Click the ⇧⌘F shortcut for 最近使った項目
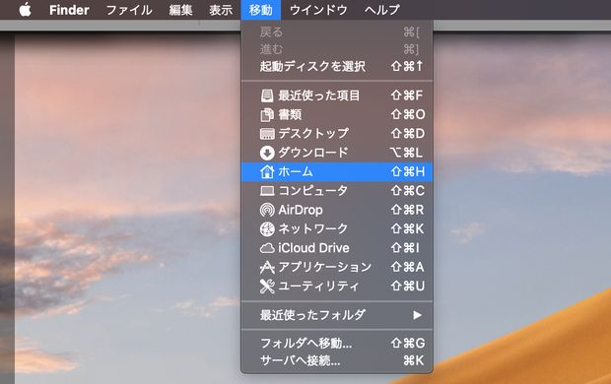This screenshot has height=384, width=611. [x=407, y=96]
